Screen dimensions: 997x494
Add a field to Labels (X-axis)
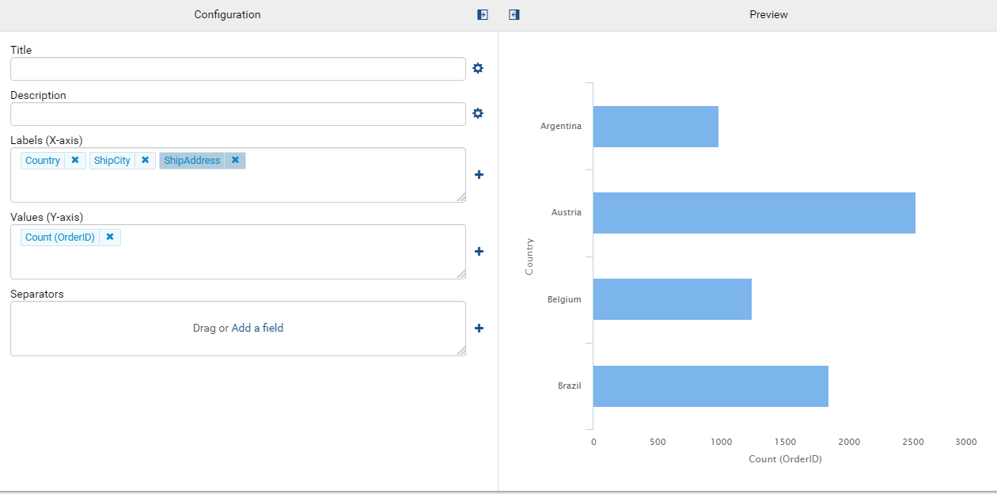click(x=479, y=175)
